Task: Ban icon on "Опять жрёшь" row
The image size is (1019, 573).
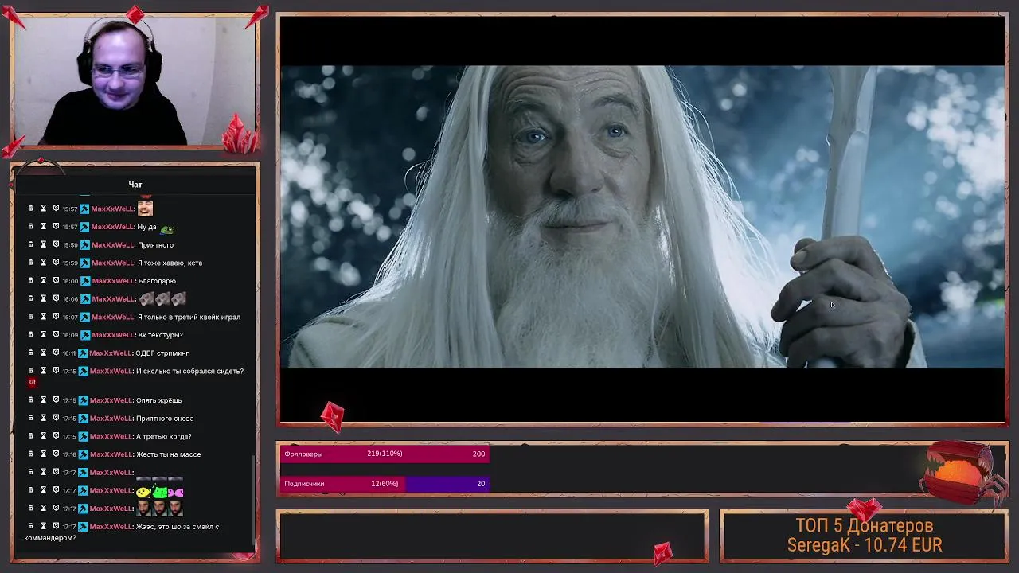Action: [x=56, y=400]
